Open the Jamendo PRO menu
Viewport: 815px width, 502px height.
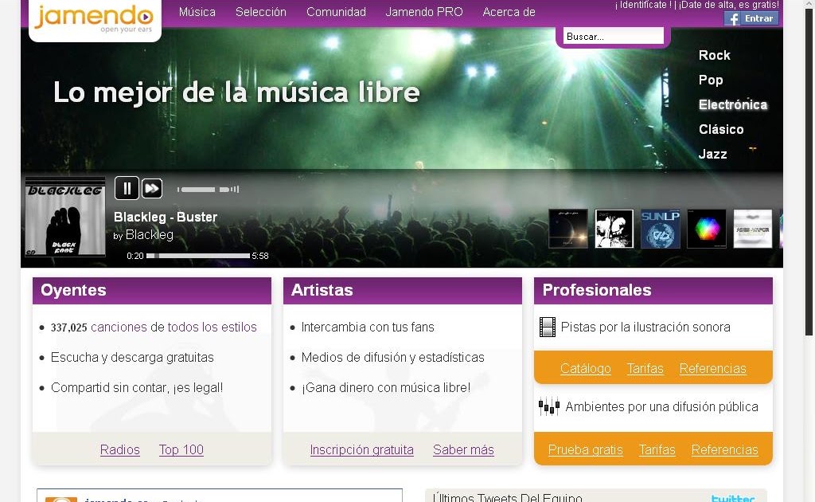click(x=424, y=12)
